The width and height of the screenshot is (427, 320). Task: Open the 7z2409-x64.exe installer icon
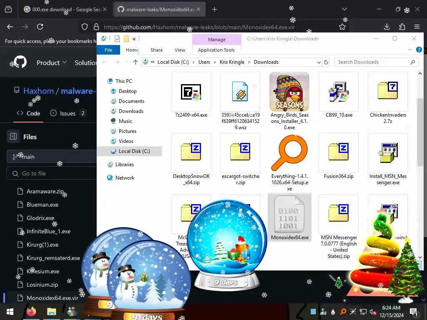(x=191, y=92)
